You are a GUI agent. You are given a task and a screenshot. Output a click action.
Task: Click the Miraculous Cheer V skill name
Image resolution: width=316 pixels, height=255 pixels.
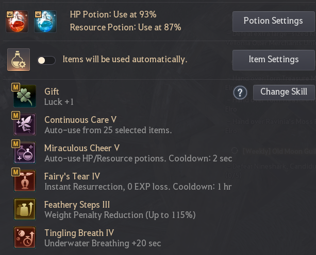pyautogui.click(x=82, y=148)
